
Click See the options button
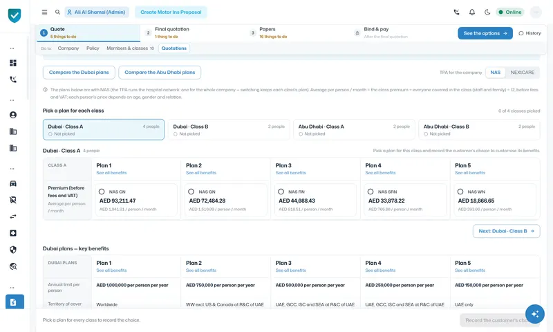click(x=485, y=33)
